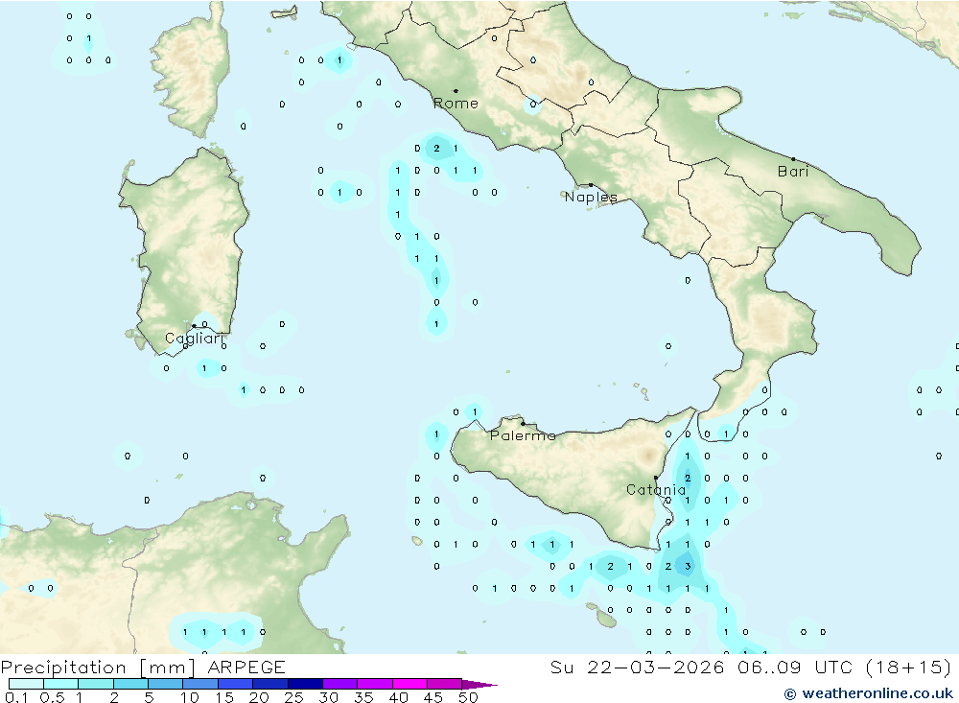This screenshot has width=959, height=703.
Task: Click the legend label '10'
Action: click(x=190, y=697)
